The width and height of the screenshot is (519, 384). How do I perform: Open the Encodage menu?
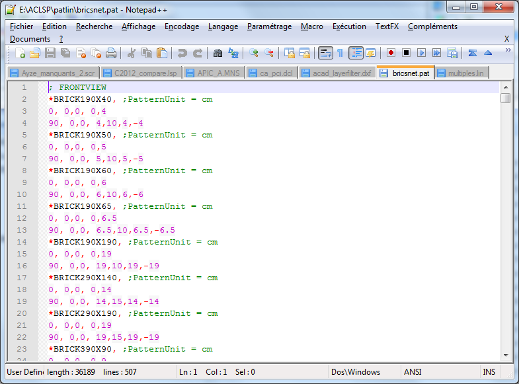pyautogui.click(x=182, y=26)
